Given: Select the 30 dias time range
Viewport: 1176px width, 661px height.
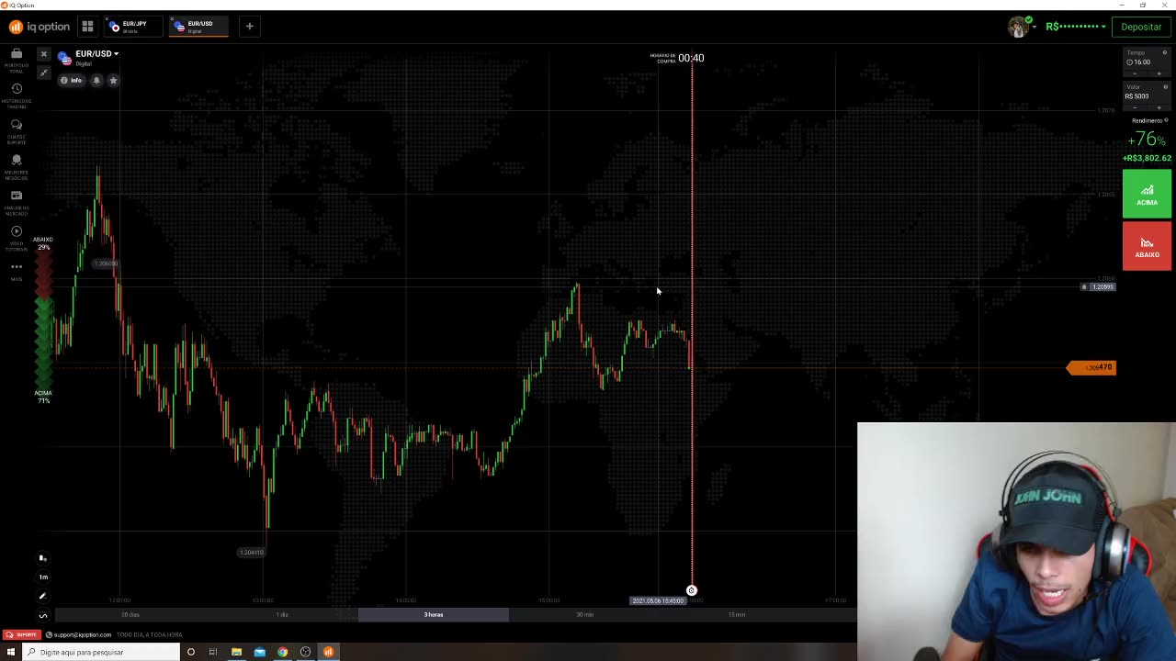Looking at the screenshot, I should coord(130,615).
